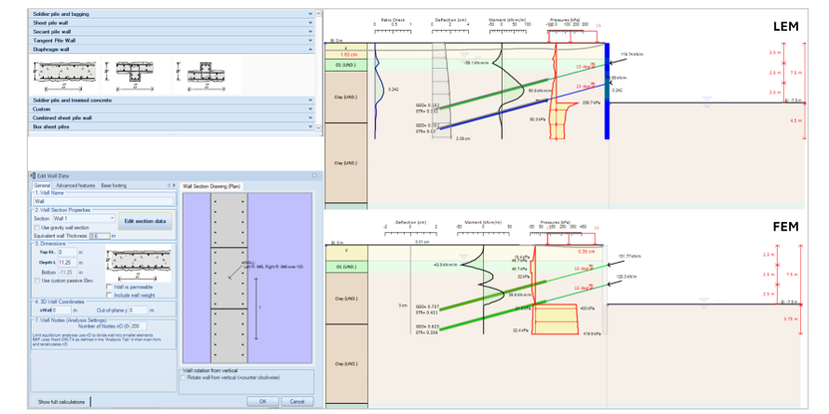Click the wall list scroll-up arrow

tap(318, 13)
